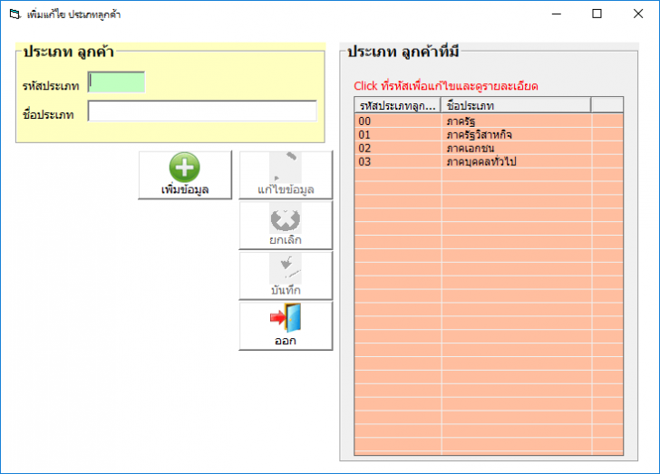Image resolution: width=660 pixels, height=474 pixels.
Task: Click the ยกเลิก cancel button
Action: [286, 225]
